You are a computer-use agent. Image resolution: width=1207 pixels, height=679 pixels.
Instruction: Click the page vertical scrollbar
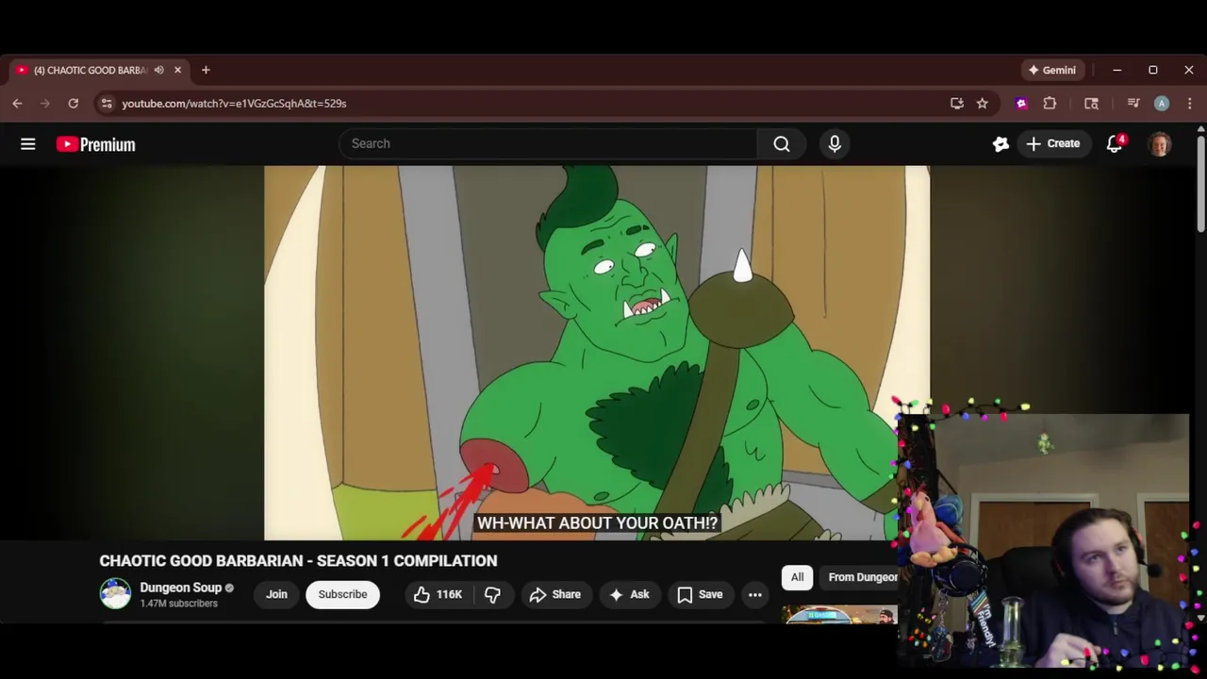(1200, 184)
